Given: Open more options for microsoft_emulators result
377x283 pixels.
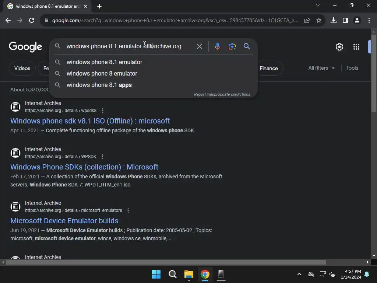Looking at the screenshot, I should 128,210.
